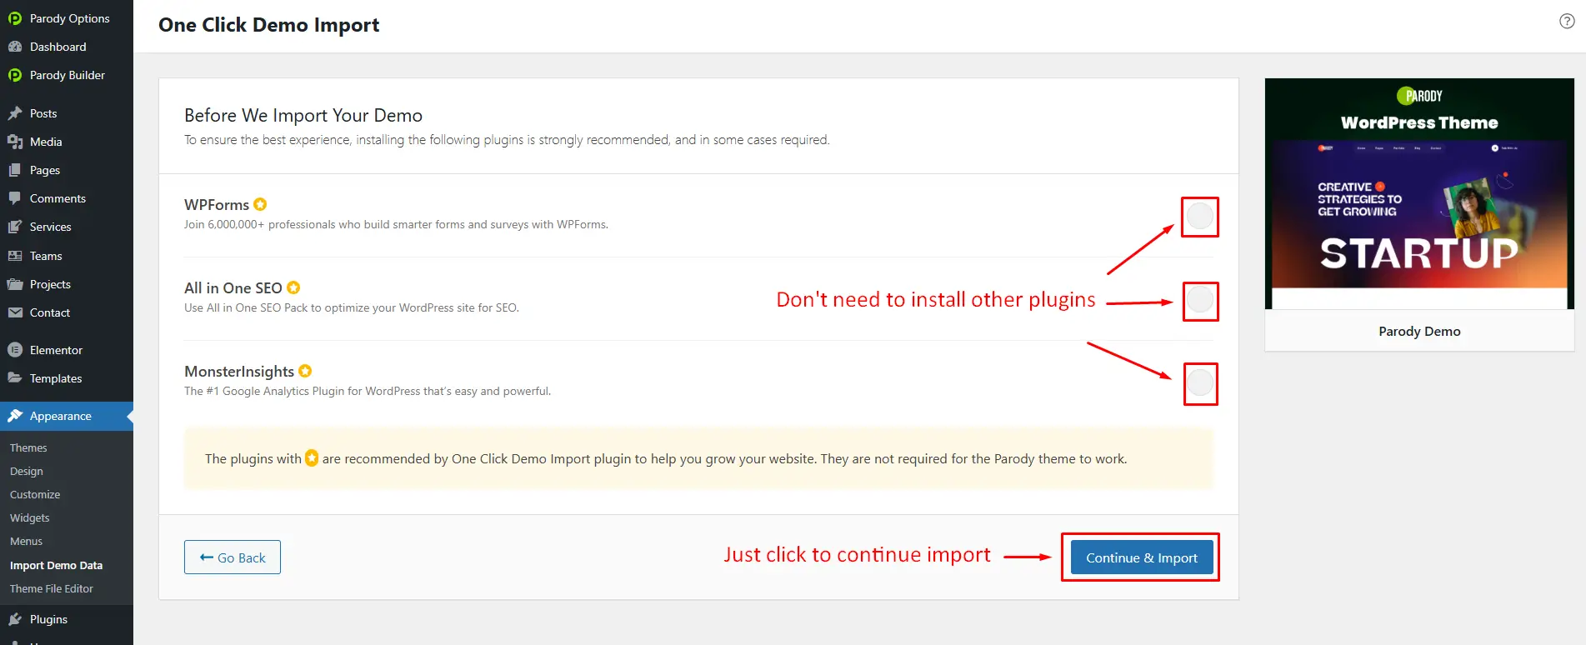Viewport: 1586px width, 645px height.
Task: Open Customize under Appearance
Action: pos(35,494)
